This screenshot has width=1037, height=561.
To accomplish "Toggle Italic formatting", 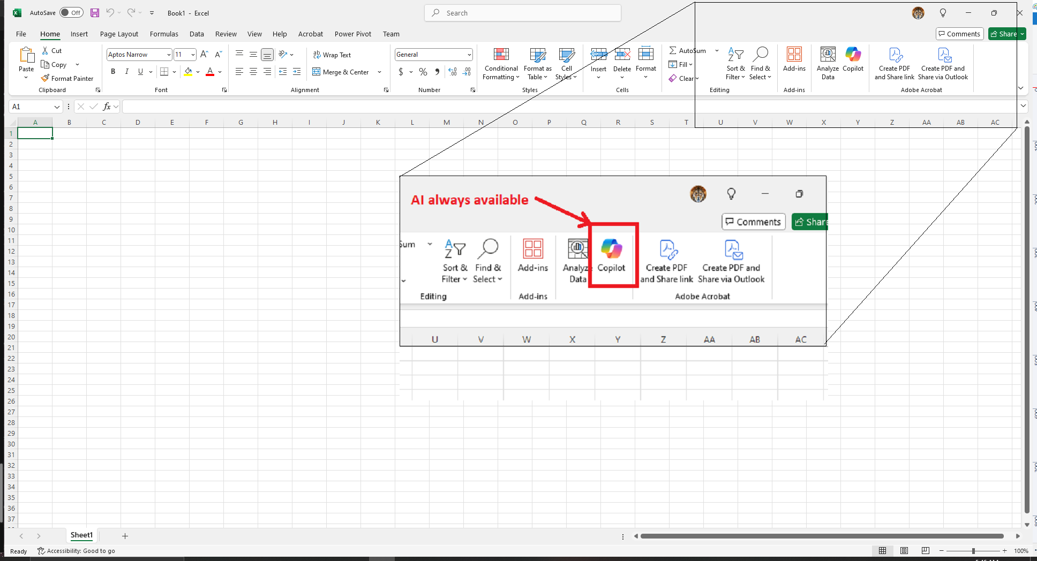I will point(127,71).
